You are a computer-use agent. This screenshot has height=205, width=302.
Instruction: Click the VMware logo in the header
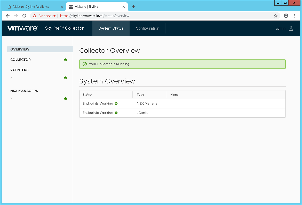point(23,28)
